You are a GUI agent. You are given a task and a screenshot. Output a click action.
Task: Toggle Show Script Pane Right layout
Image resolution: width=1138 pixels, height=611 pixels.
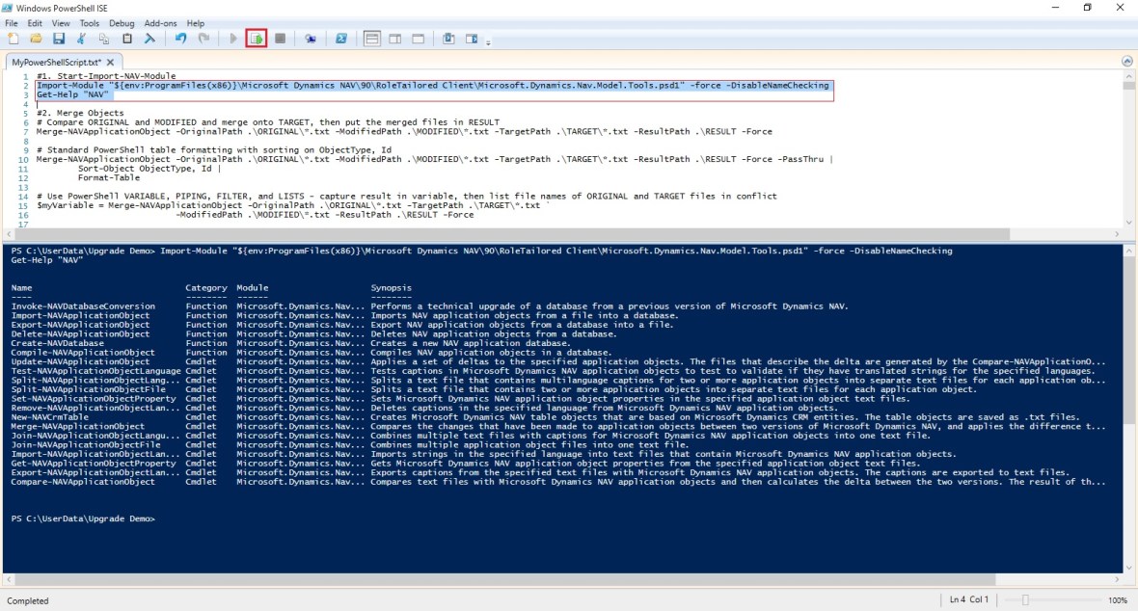[x=396, y=39]
